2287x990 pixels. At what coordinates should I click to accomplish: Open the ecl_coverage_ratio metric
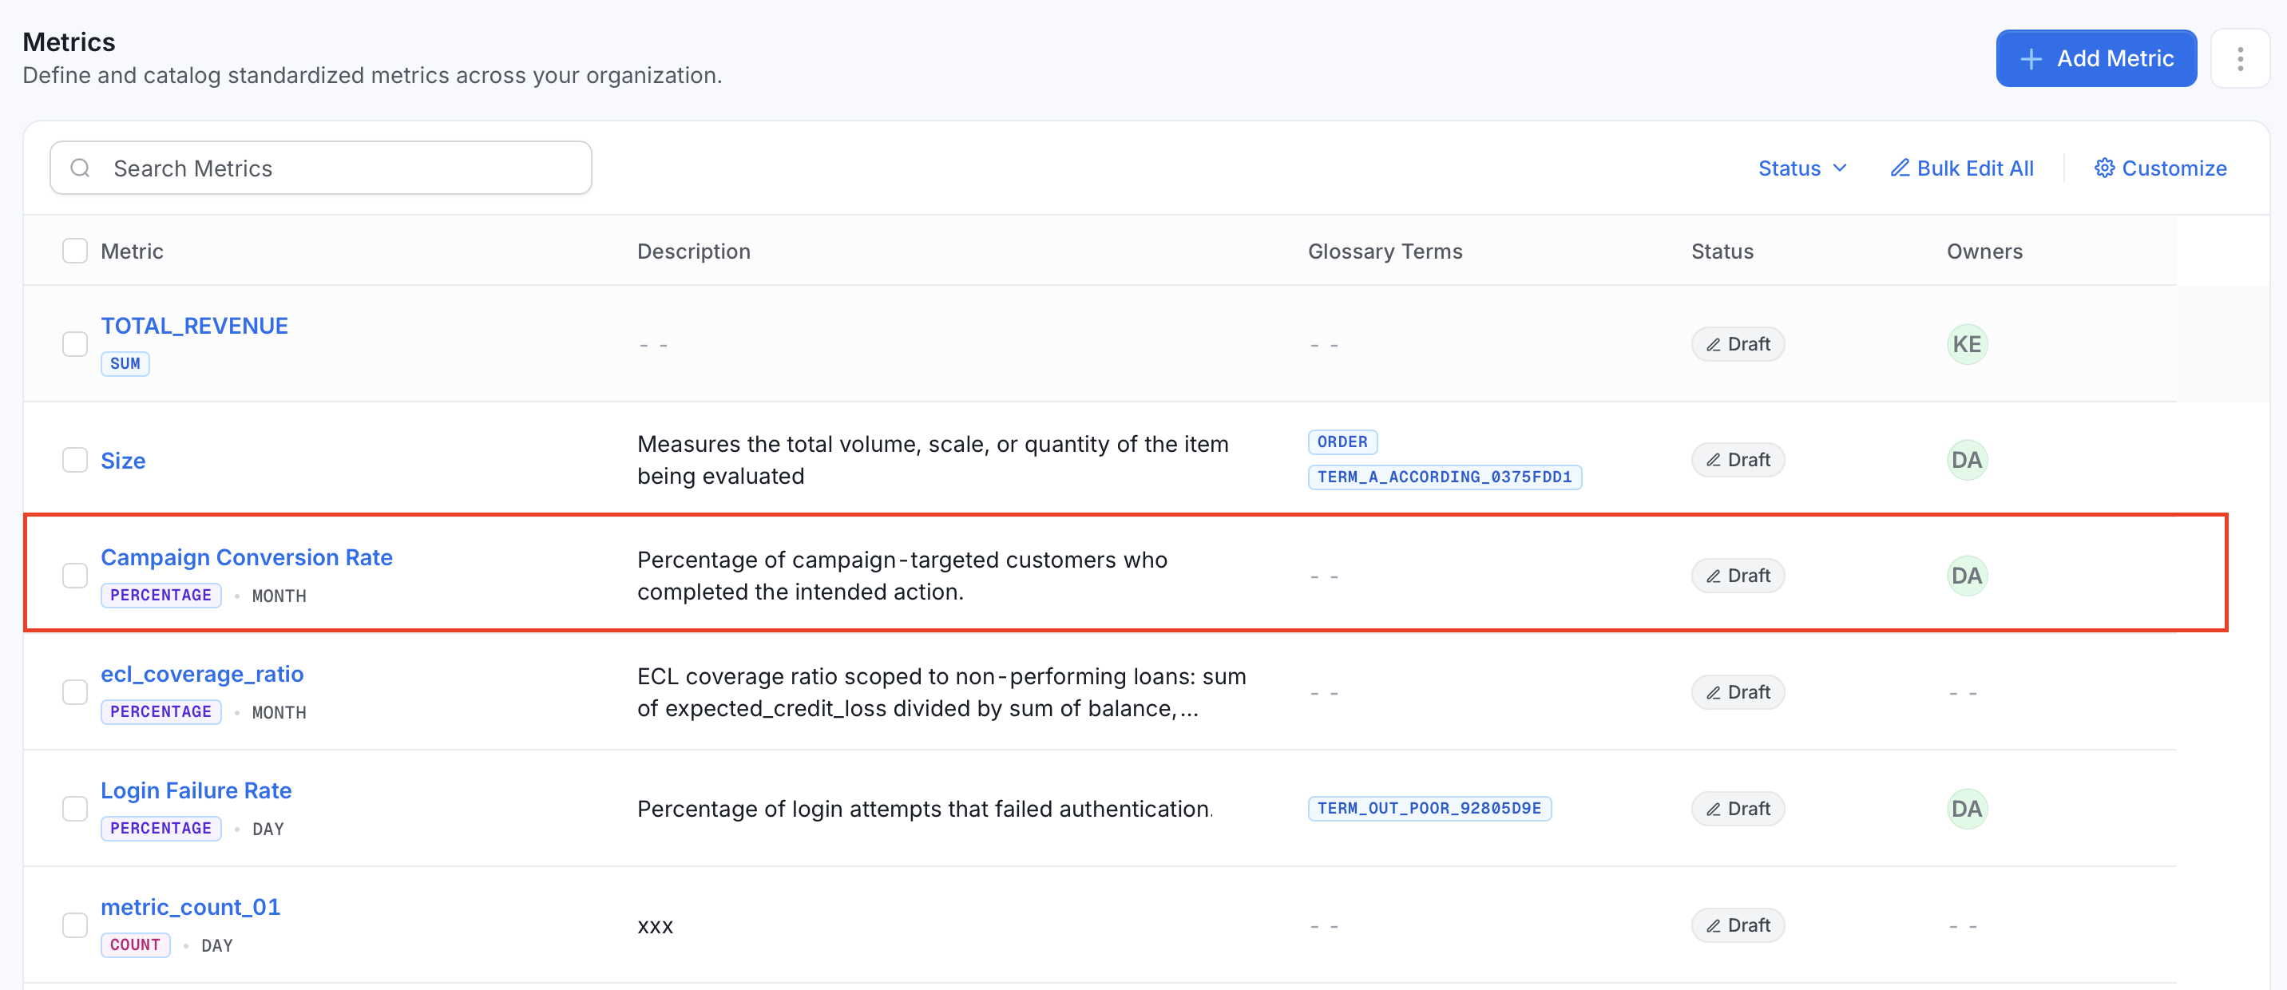coord(202,674)
